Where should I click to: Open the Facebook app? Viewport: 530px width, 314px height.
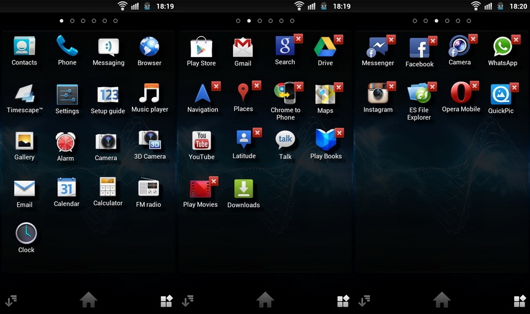point(419,48)
